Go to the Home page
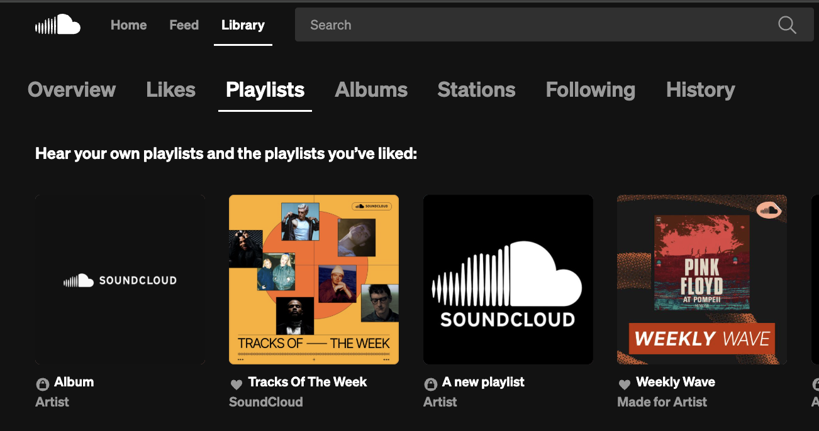The width and height of the screenshot is (819, 431). [x=128, y=25]
